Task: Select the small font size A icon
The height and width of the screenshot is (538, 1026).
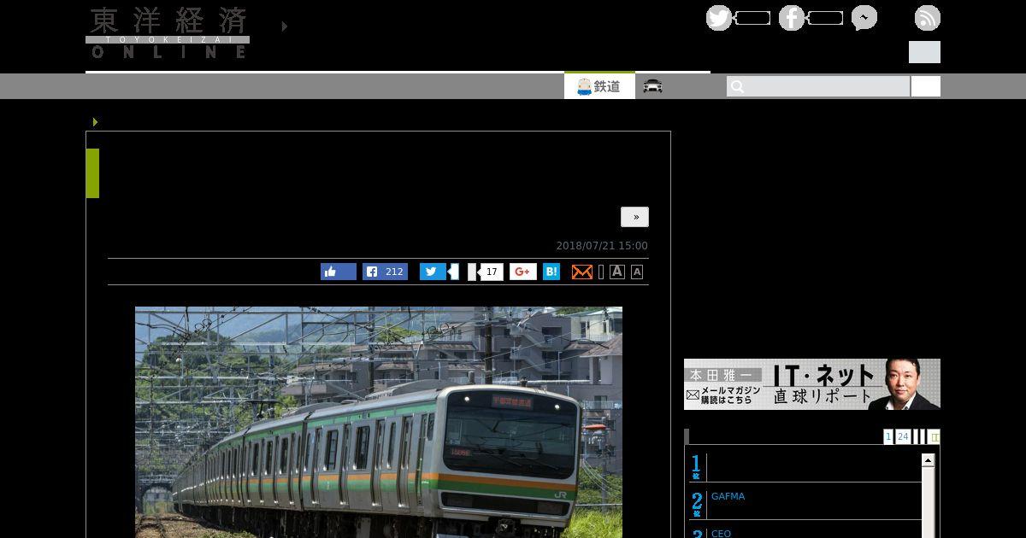Action: point(637,272)
